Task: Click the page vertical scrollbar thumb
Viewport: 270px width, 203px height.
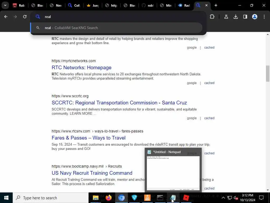Action: 268,73
